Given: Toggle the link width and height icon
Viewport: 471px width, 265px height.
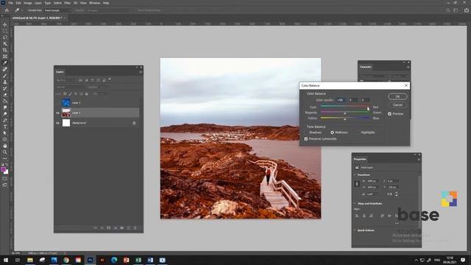Looking at the screenshot, I should (x=357, y=184).
